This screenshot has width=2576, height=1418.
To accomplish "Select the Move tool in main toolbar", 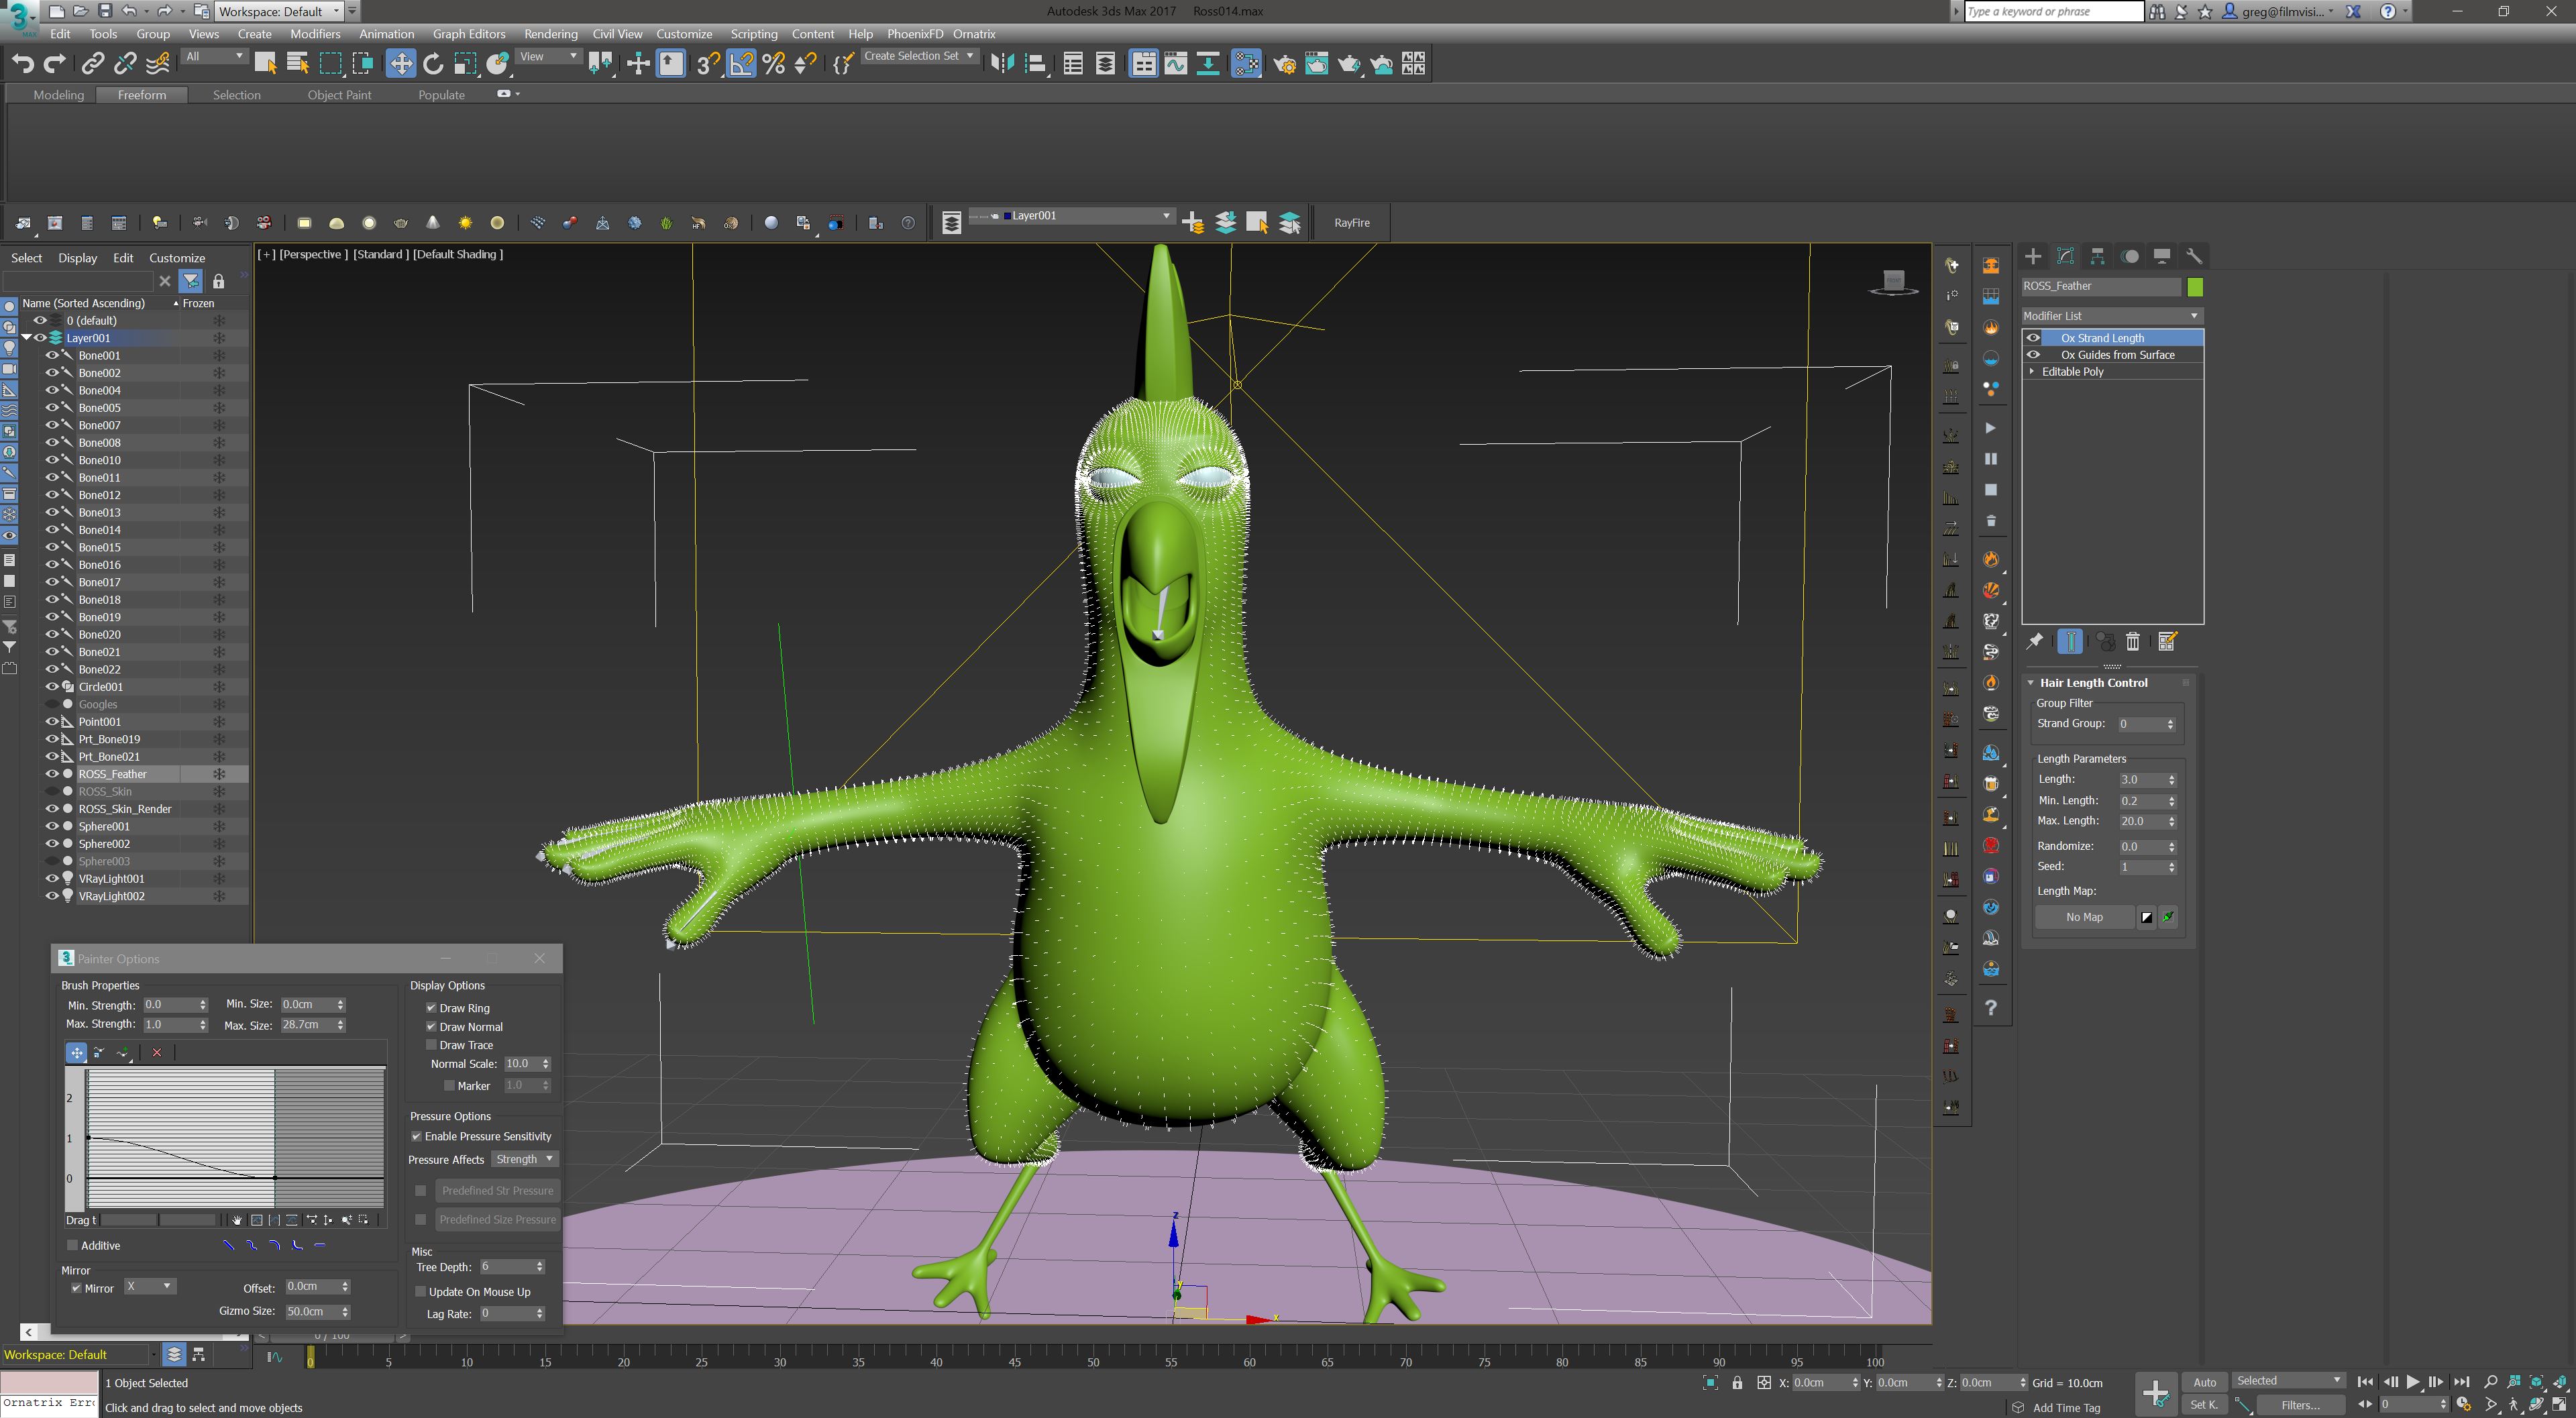I will pyautogui.click(x=400, y=64).
